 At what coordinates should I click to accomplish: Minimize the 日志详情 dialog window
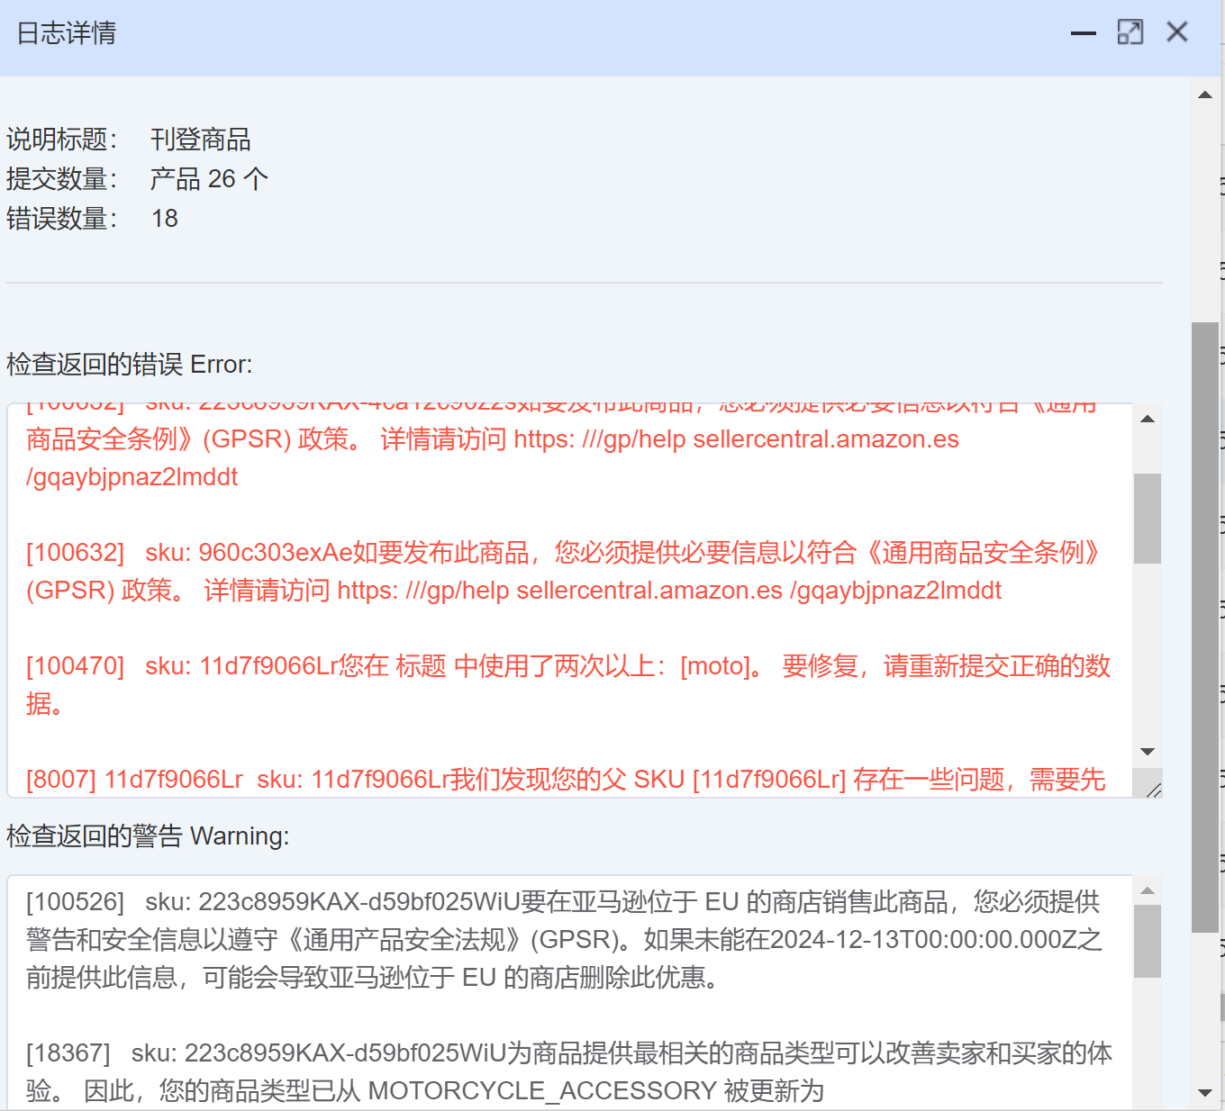[x=1083, y=33]
